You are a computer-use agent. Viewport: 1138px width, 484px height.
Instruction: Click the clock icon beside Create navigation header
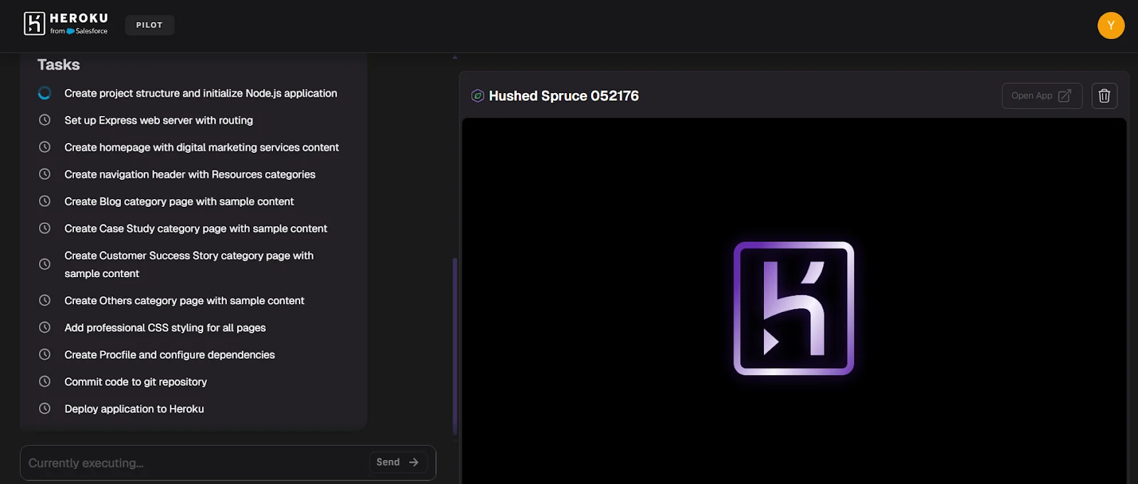pos(44,174)
